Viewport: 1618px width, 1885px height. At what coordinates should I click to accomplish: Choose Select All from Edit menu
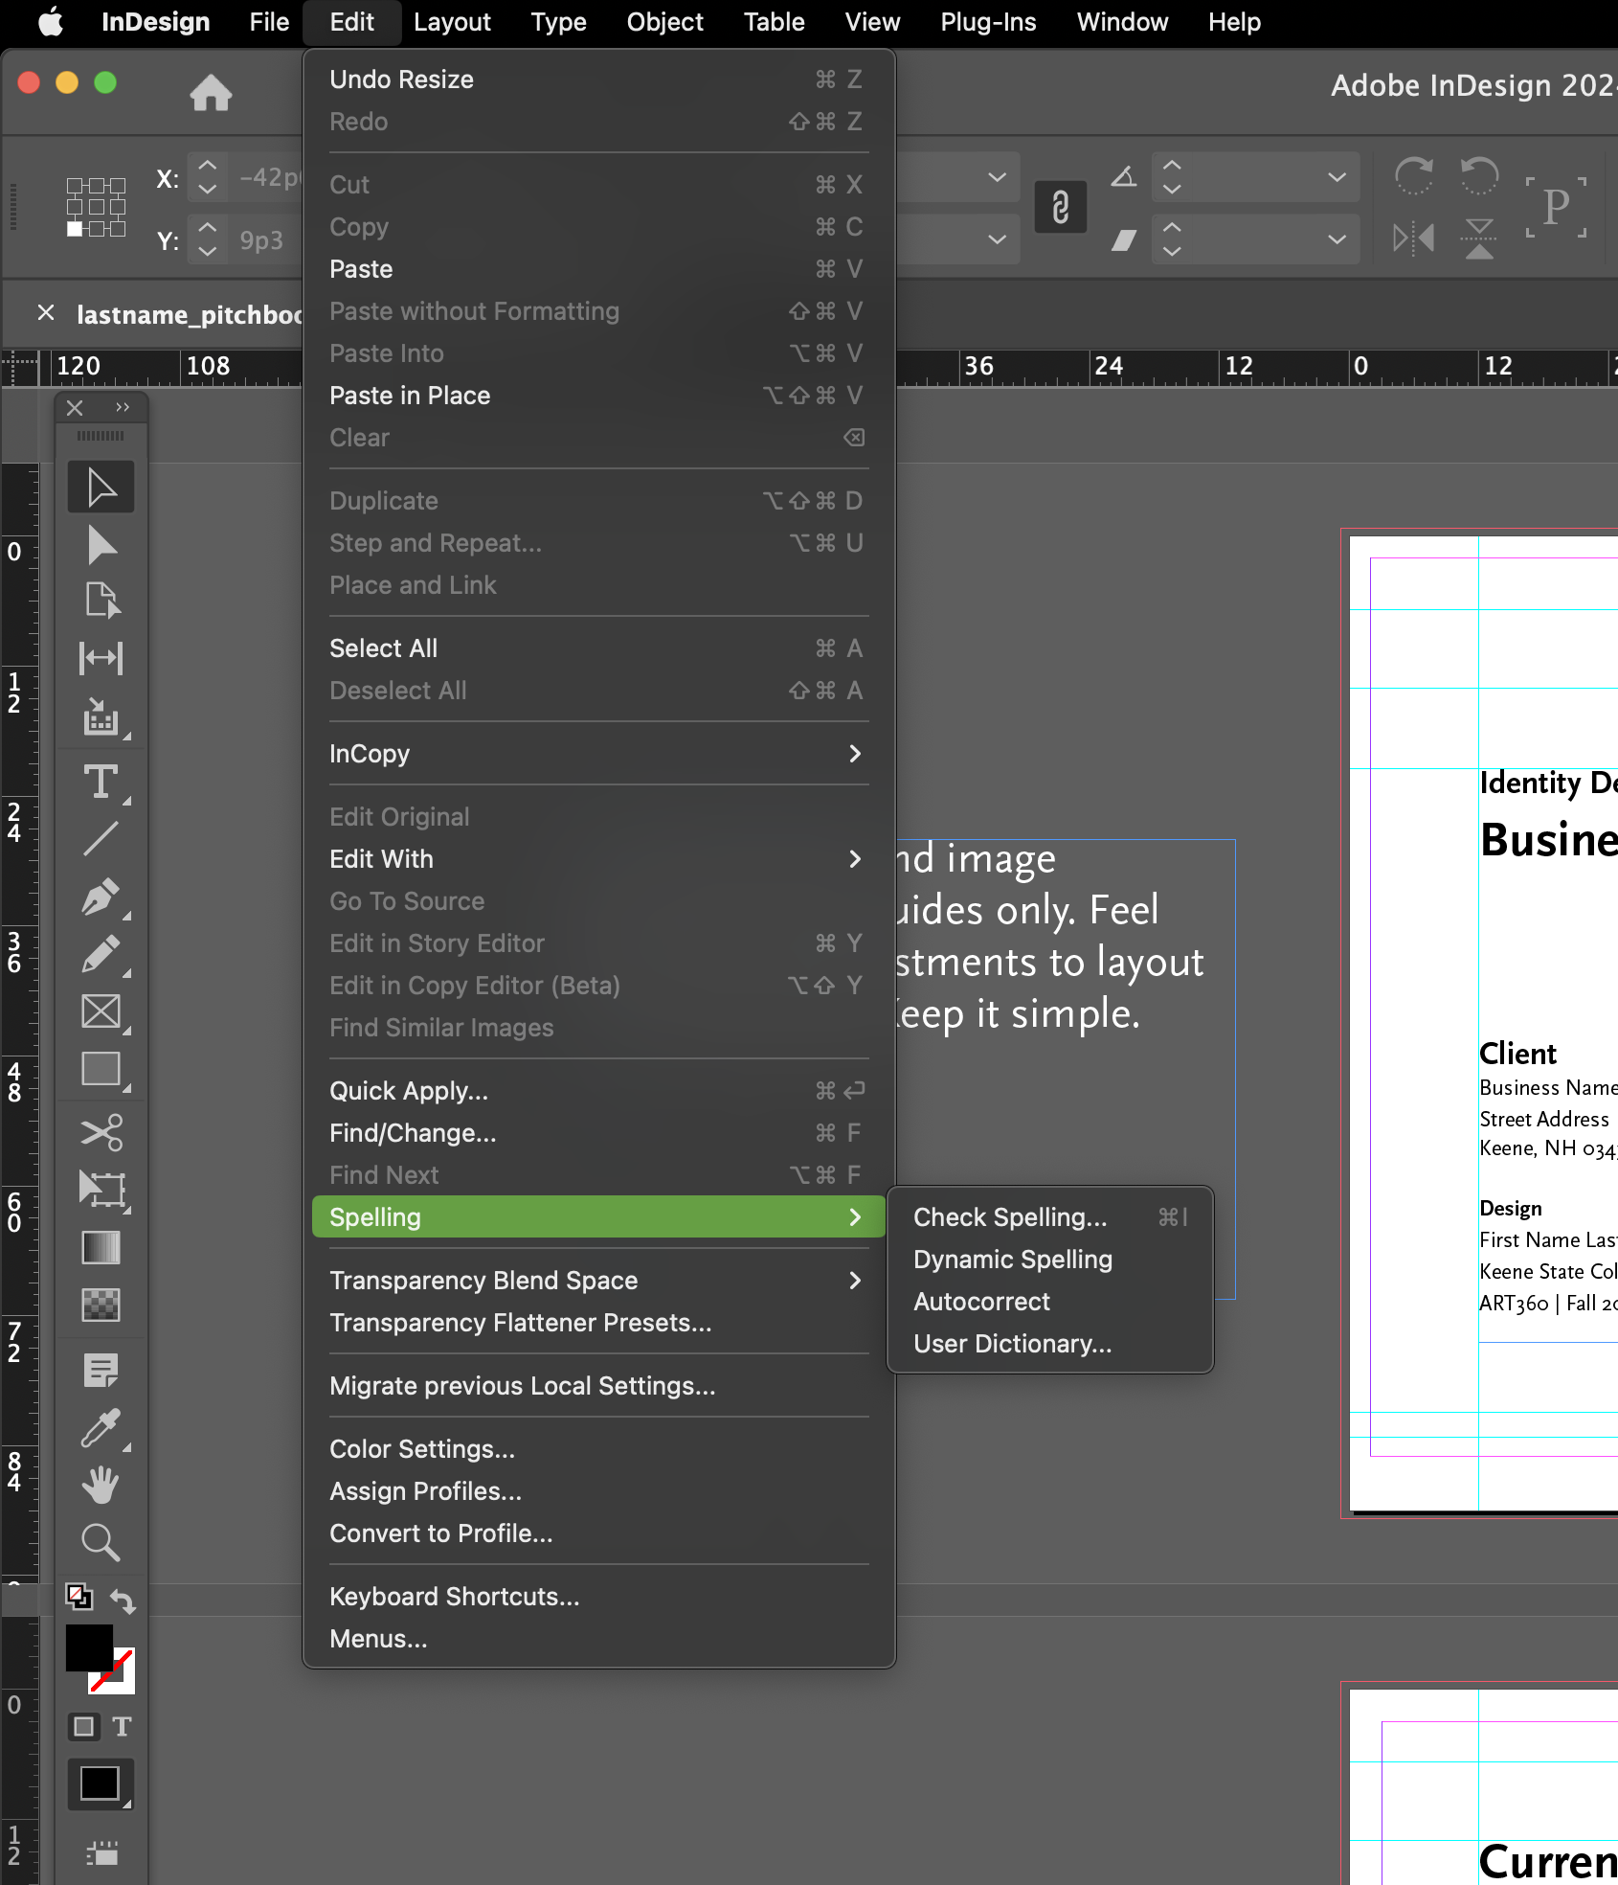point(383,648)
